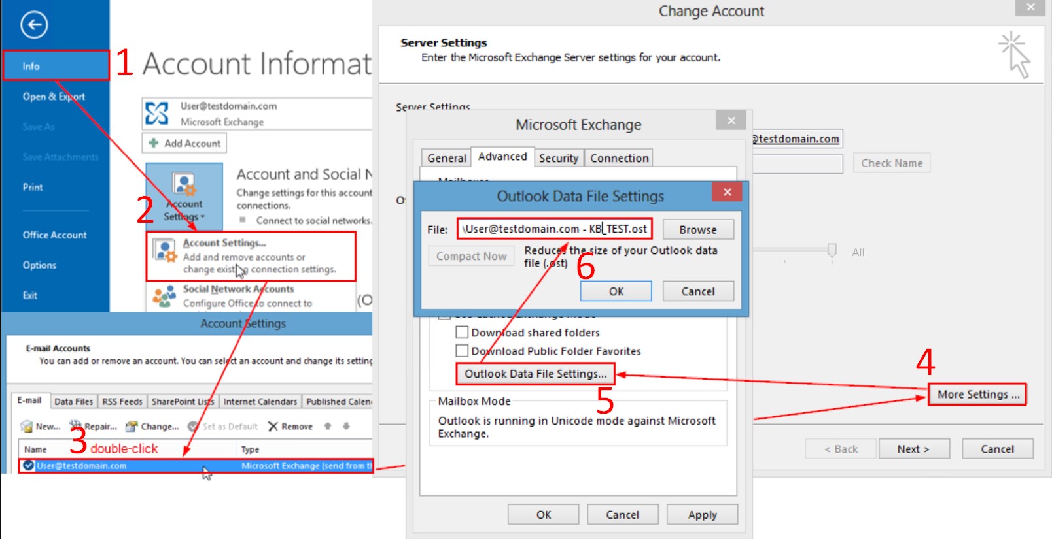Click the move up arrow icon
This screenshot has height=539, width=1052.
[328, 426]
